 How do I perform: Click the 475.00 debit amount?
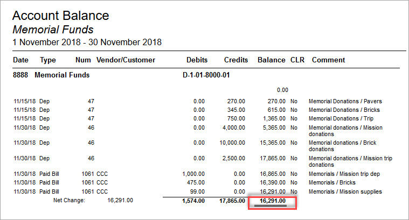(196, 182)
